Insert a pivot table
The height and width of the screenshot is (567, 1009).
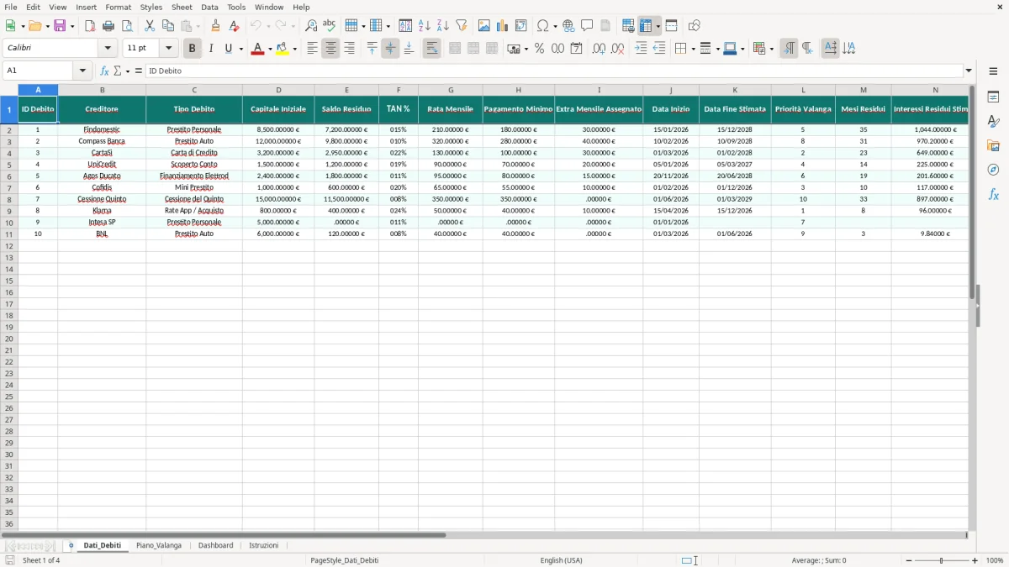(x=521, y=26)
